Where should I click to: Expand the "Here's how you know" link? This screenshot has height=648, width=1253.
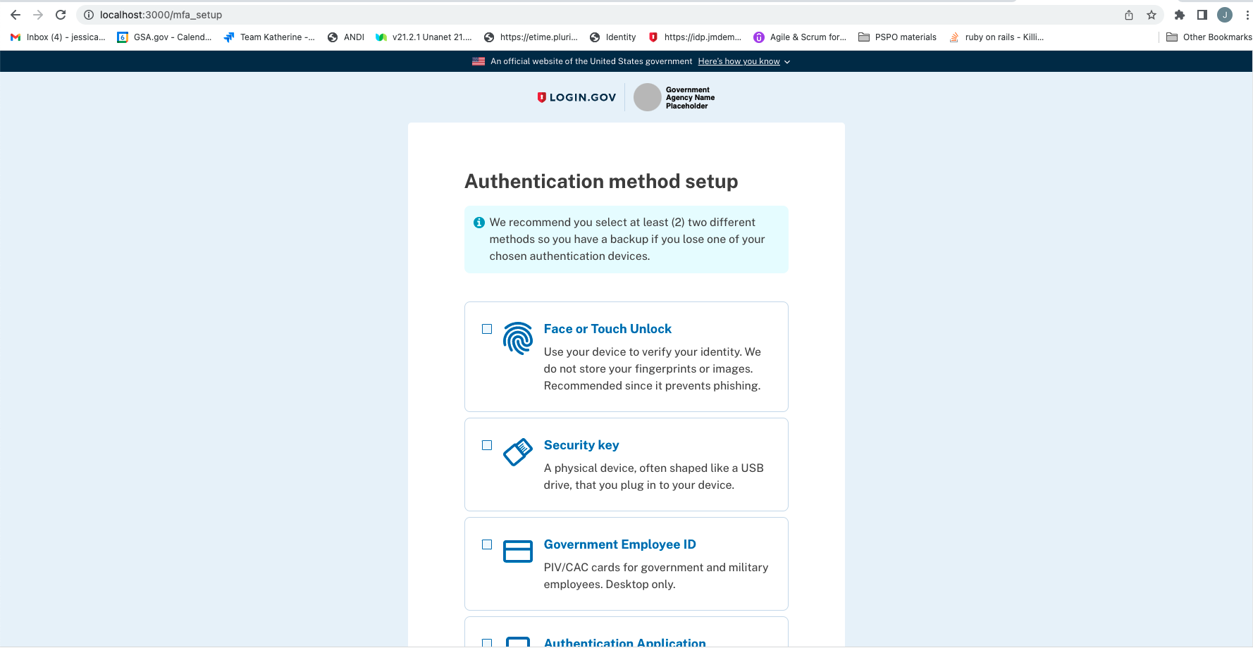(x=739, y=61)
